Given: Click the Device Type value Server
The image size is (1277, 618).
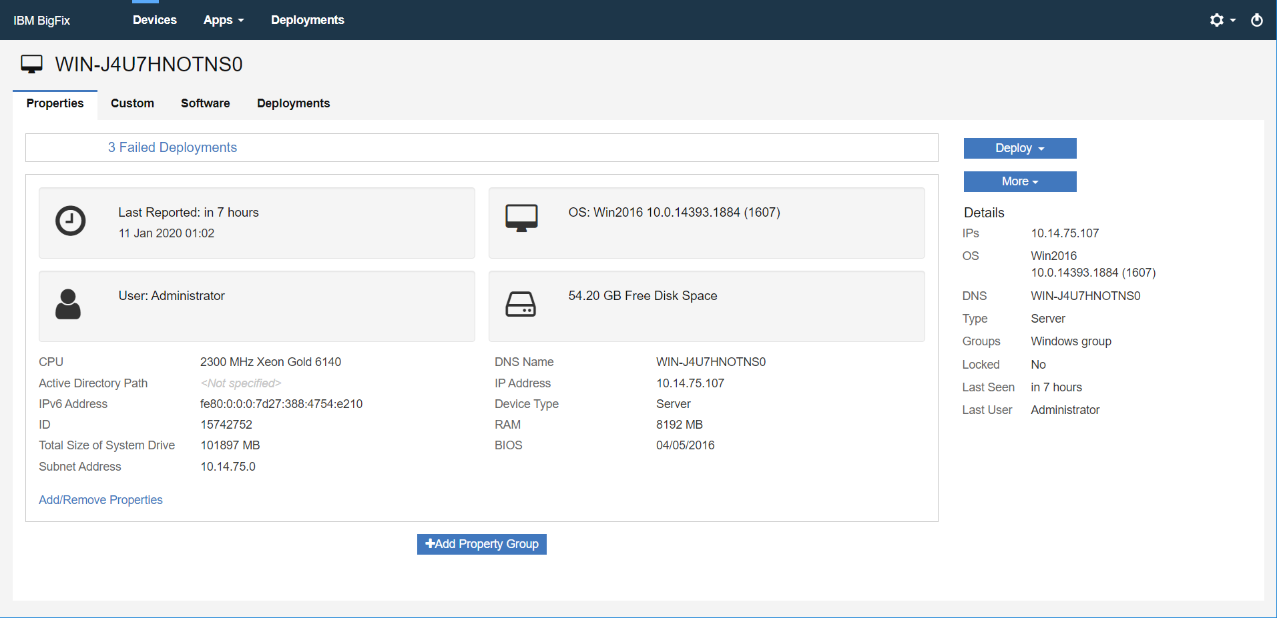Looking at the screenshot, I should pos(674,404).
